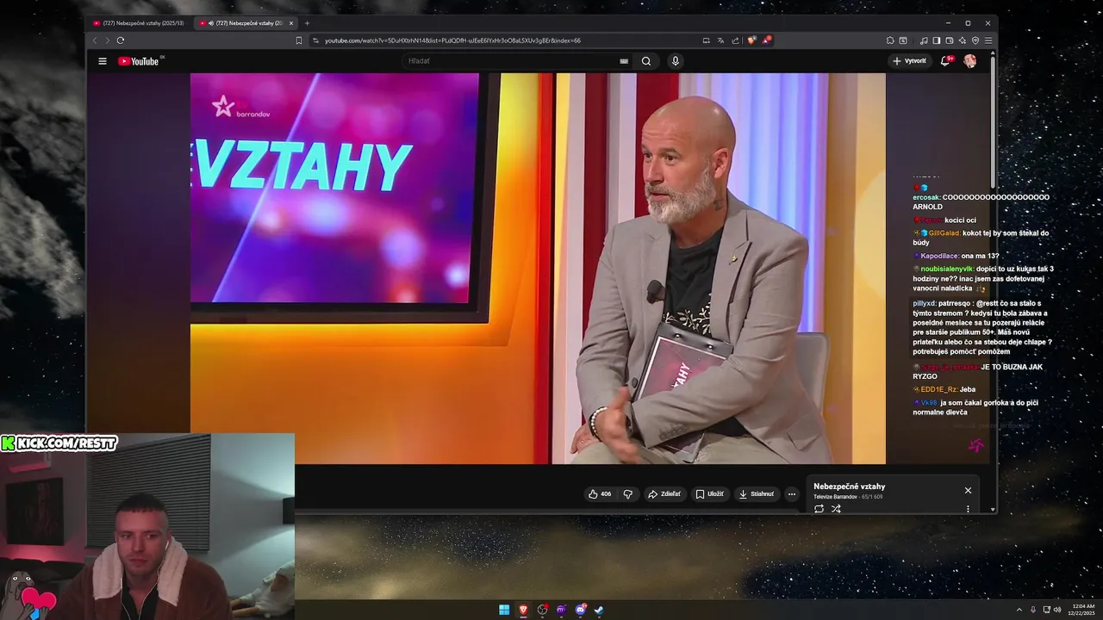
Task: Start voice search with the microphone icon
Action: (x=676, y=61)
